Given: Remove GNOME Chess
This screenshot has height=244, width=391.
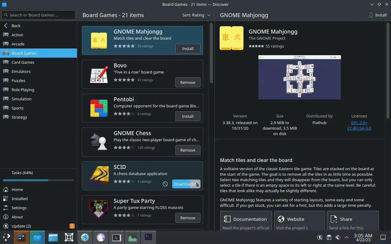Looking at the screenshot, I should click(x=188, y=150).
